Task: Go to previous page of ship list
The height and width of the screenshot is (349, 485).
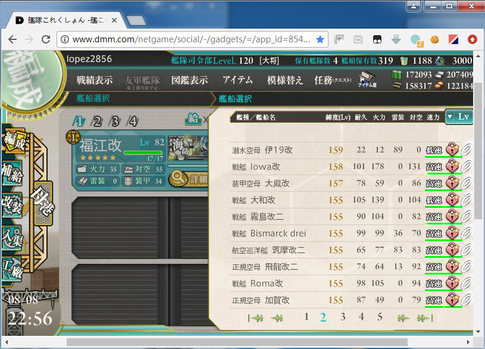Action: pos(277,318)
